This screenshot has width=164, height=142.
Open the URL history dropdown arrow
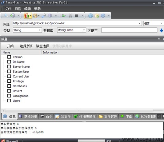coord(139,23)
